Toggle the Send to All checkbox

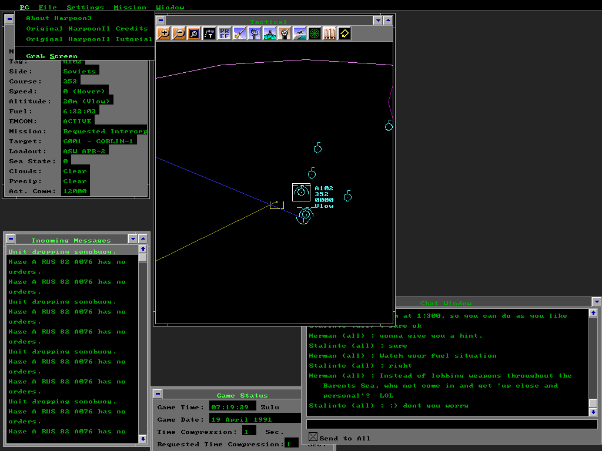pyautogui.click(x=313, y=437)
